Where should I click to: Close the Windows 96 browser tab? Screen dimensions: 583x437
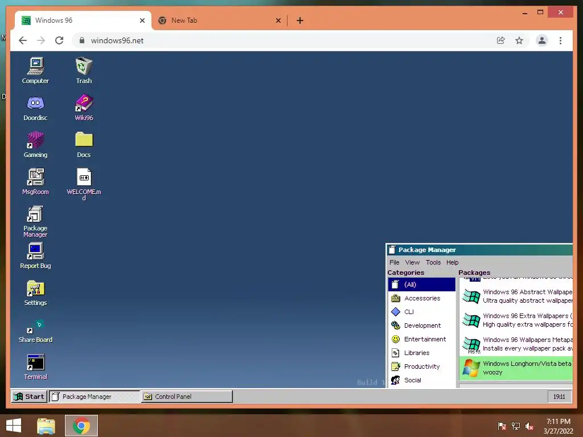(x=142, y=20)
